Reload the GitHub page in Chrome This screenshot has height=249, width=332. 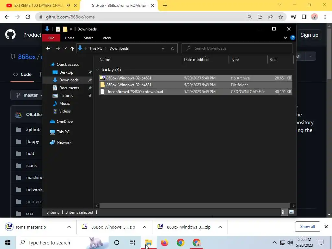(28, 17)
